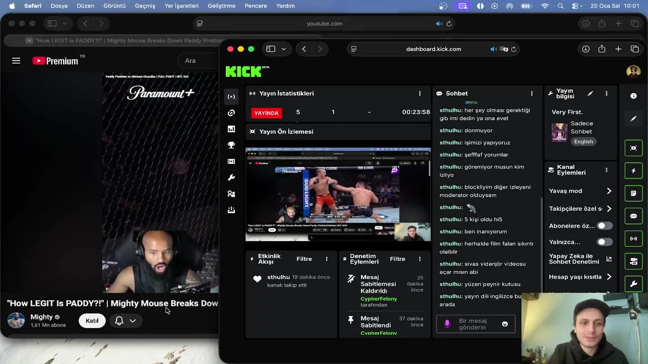Open notification dropdown next to bell on YouTube
This screenshot has width=648, height=364.
click(133, 321)
